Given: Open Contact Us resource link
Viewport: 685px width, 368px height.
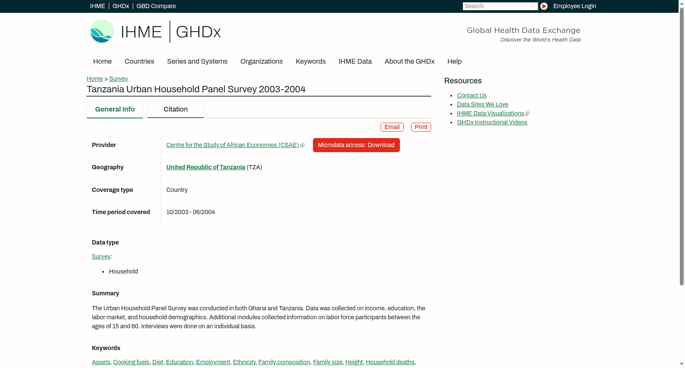Looking at the screenshot, I should (472, 96).
